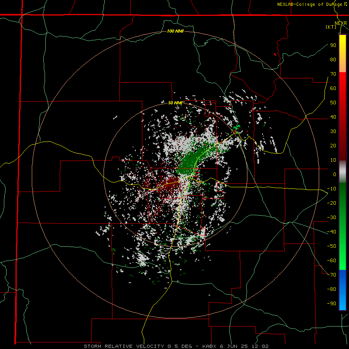
Task: Click the -50 scale value
Action: click(332, 246)
